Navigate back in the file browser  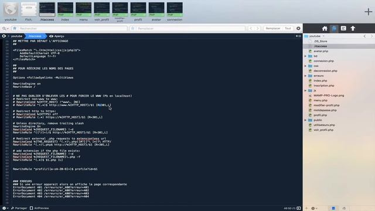coord(364,36)
